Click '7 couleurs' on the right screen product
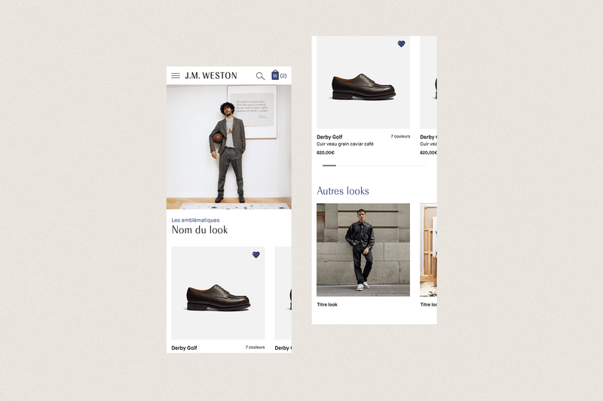 pos(400,136)
